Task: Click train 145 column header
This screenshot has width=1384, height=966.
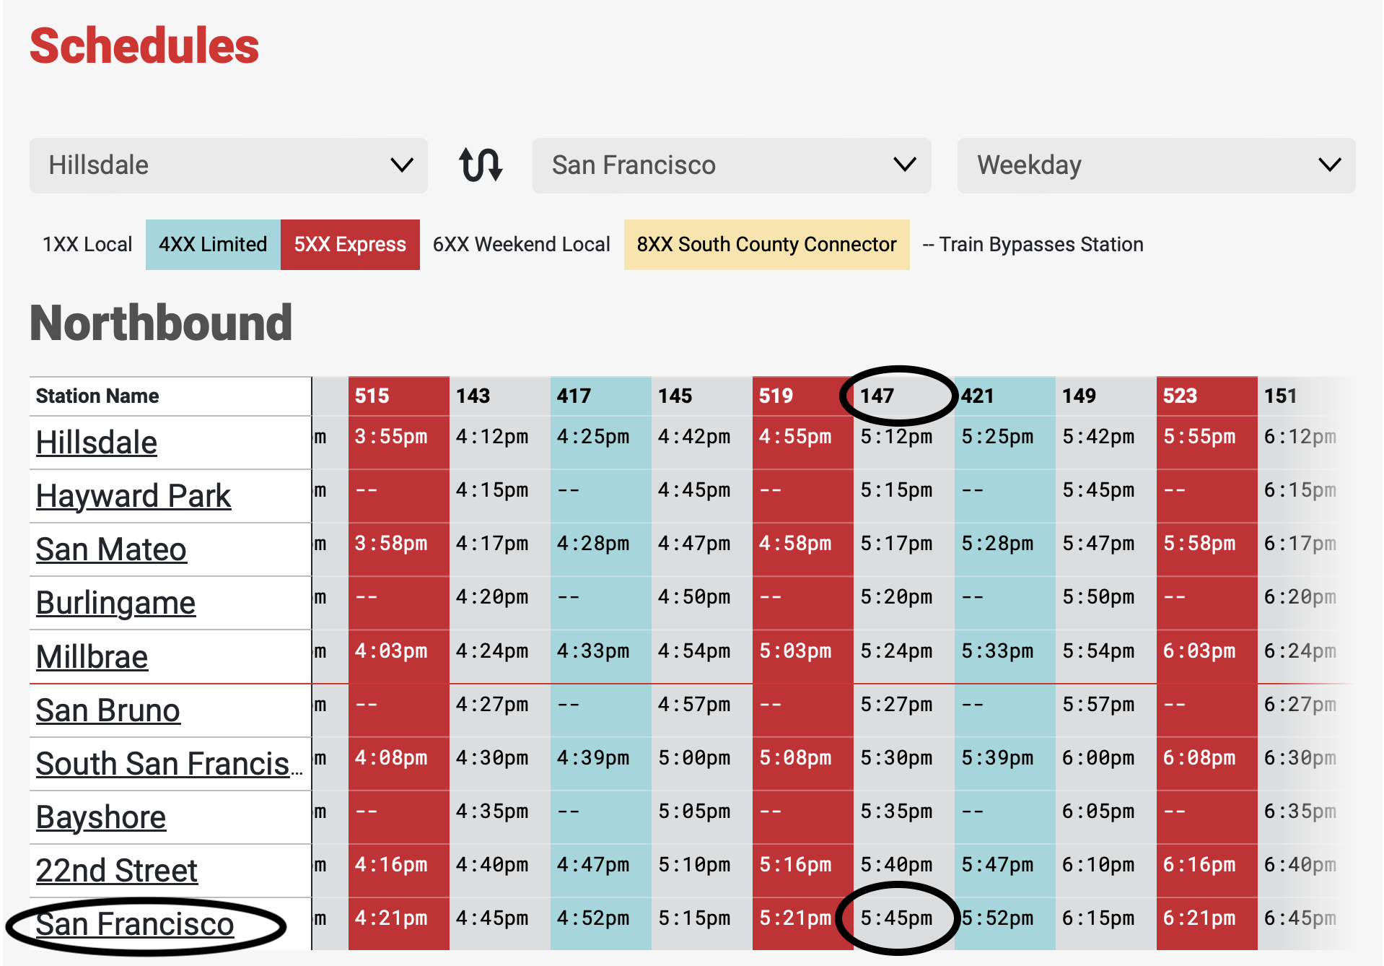Action: coord(701,396)
